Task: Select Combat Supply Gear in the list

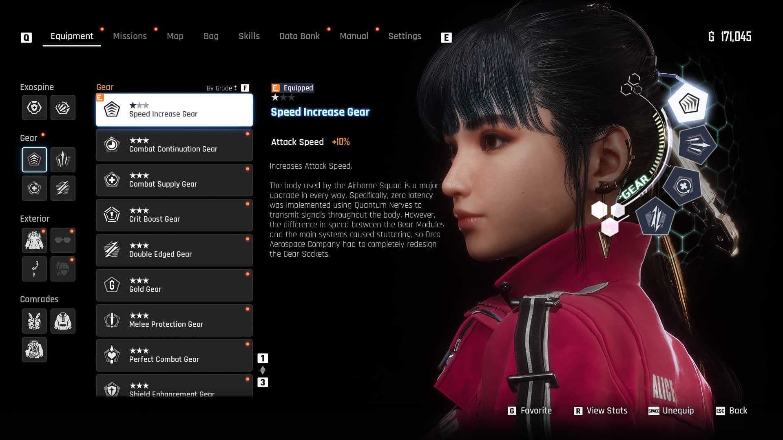Action: pyautogui.click(x=174, y=180)
